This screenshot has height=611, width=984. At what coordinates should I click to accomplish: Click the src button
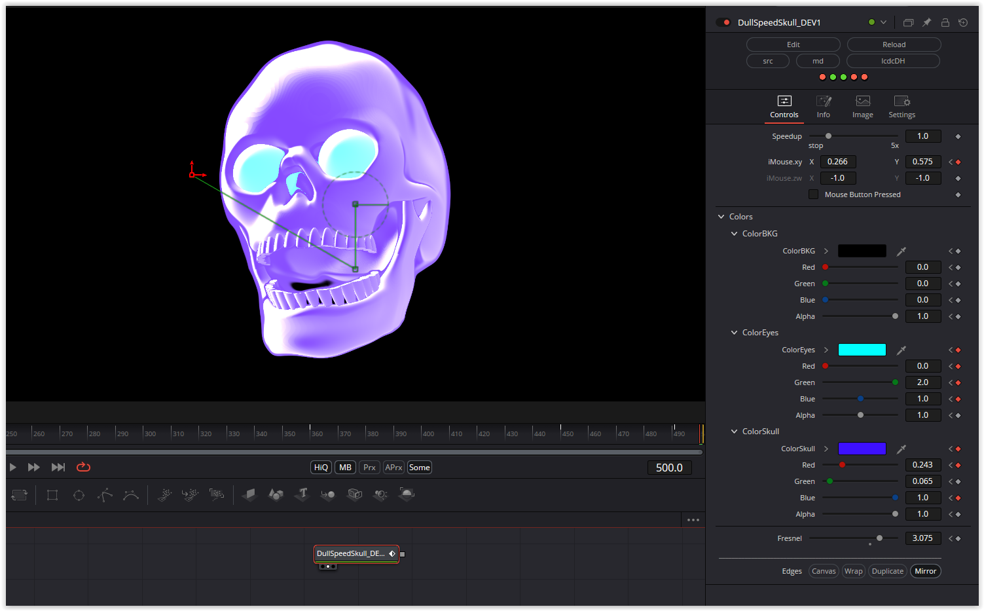pos(767,61)
